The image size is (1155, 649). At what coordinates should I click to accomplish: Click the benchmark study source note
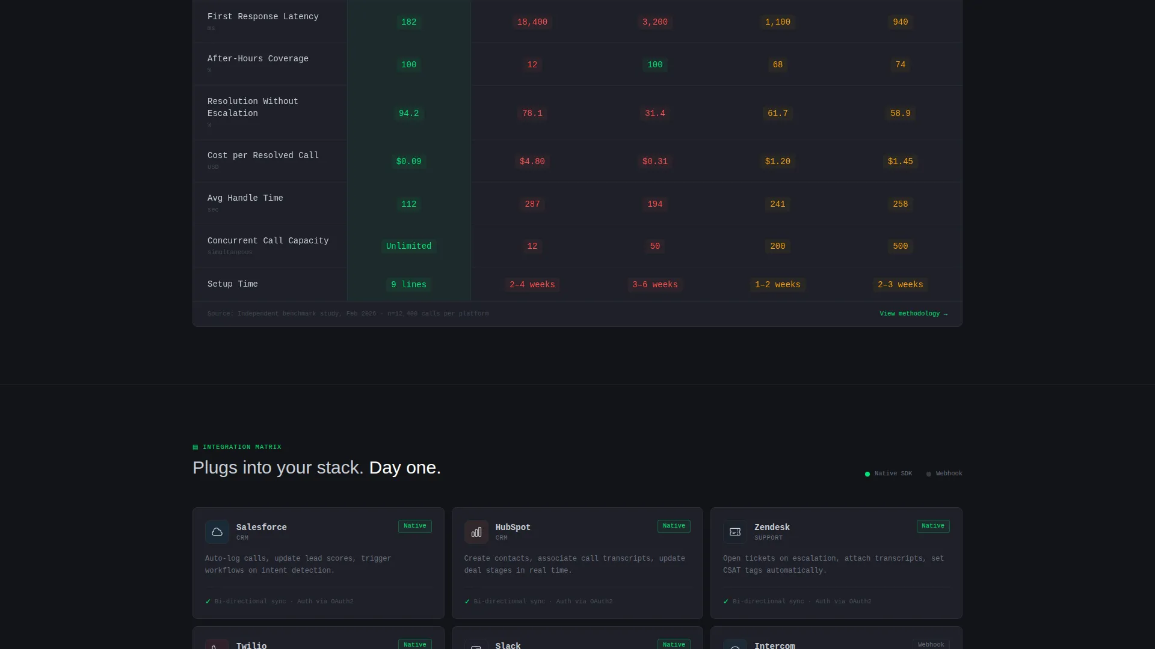[348, 314]
